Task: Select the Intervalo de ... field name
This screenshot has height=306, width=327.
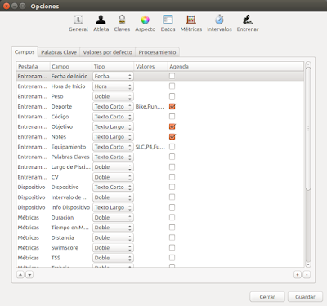Action: (x=69, y=197)
